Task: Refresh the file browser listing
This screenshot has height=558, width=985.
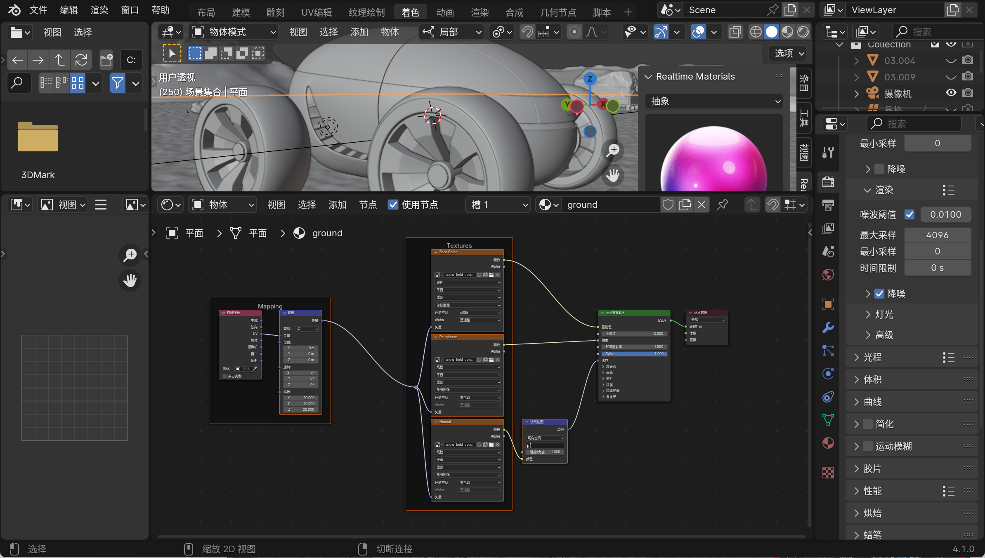Action: (81, 60)
